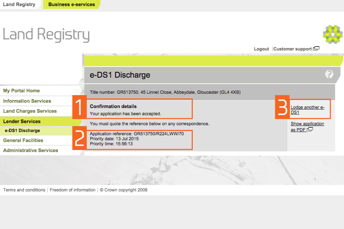Click the Logout link
344x229 pixels.
point(261,49)
